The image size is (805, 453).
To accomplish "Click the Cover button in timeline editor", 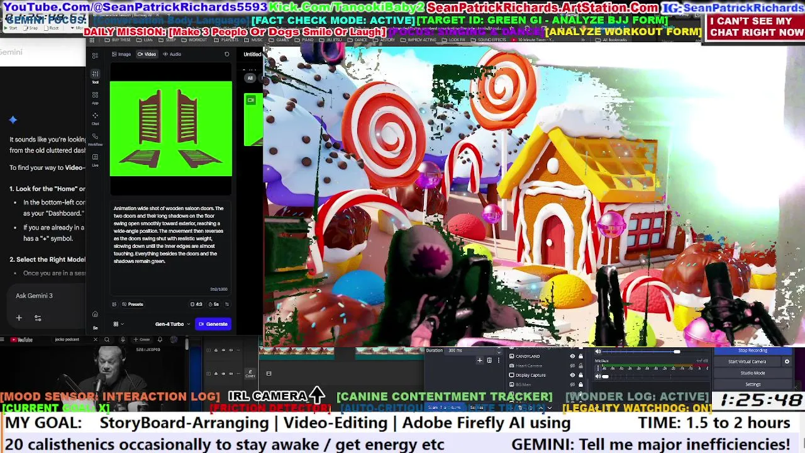I will point(250,374).
